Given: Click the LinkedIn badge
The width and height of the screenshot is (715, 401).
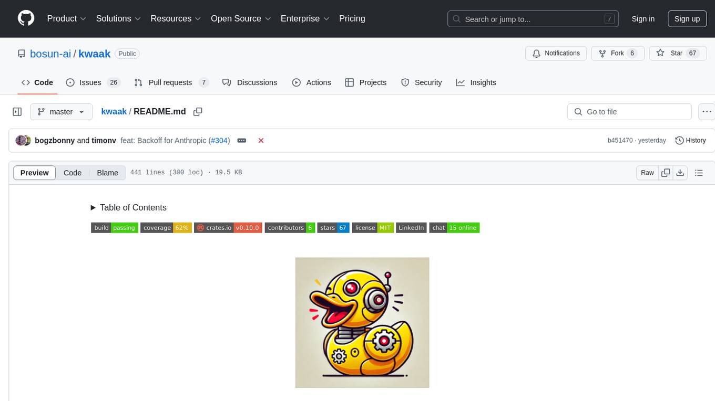Looking at the screenshot, I should coord(411,228).
